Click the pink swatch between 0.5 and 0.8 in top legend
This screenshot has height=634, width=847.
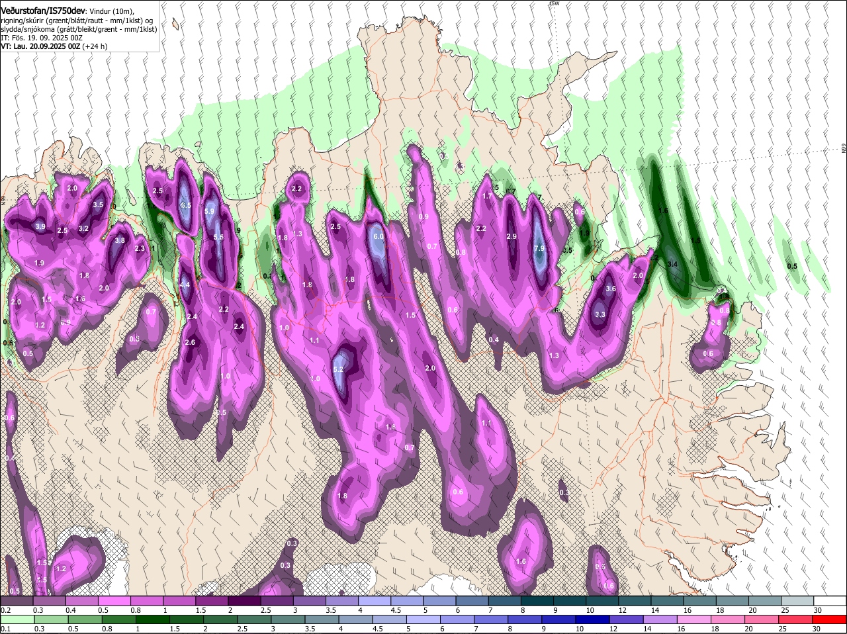click(x=114, y=601)
